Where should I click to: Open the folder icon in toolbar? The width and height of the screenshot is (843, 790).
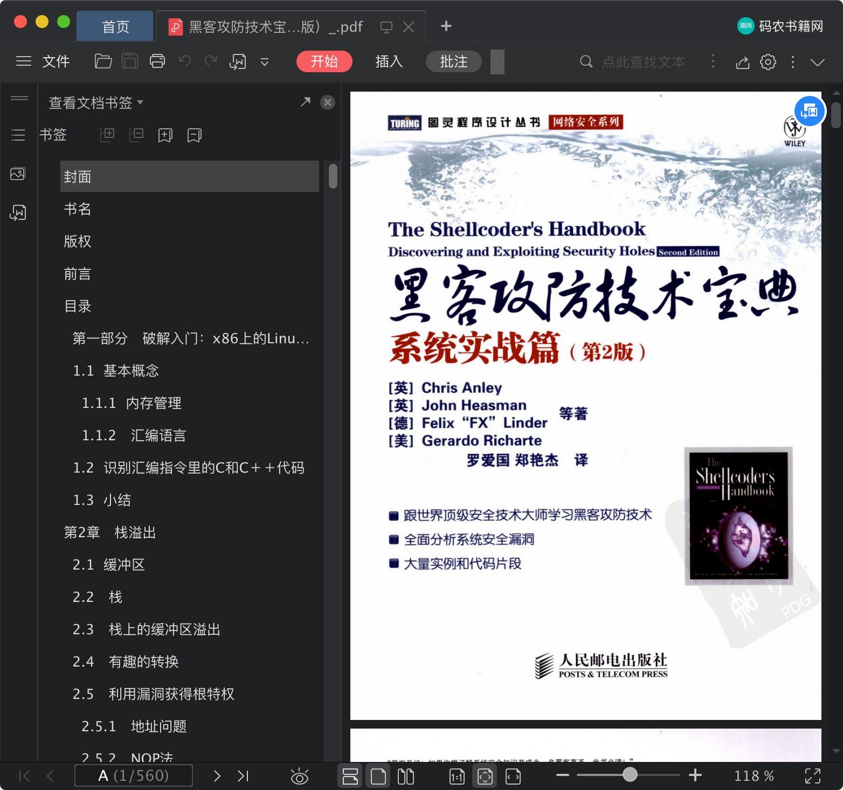tap(103, 61)
